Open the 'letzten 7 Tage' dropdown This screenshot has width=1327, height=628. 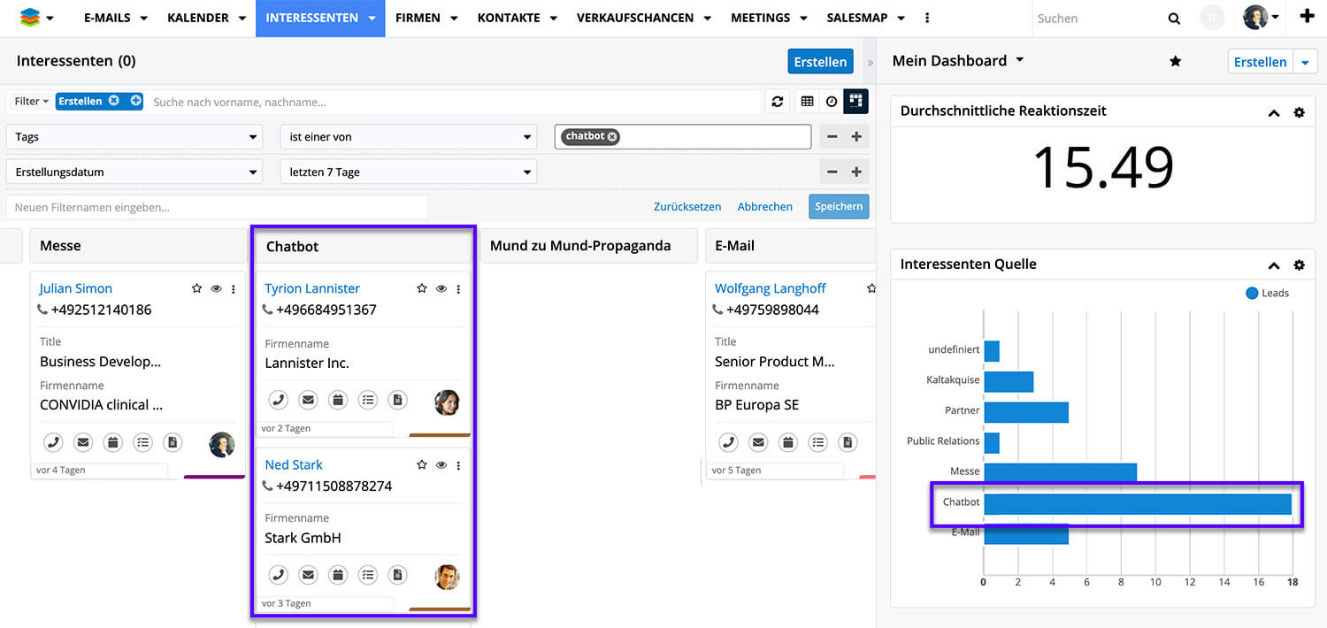[x=408, y=172]
